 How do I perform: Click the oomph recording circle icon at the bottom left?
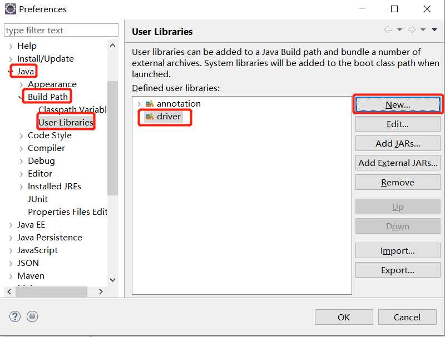(32, 316)
